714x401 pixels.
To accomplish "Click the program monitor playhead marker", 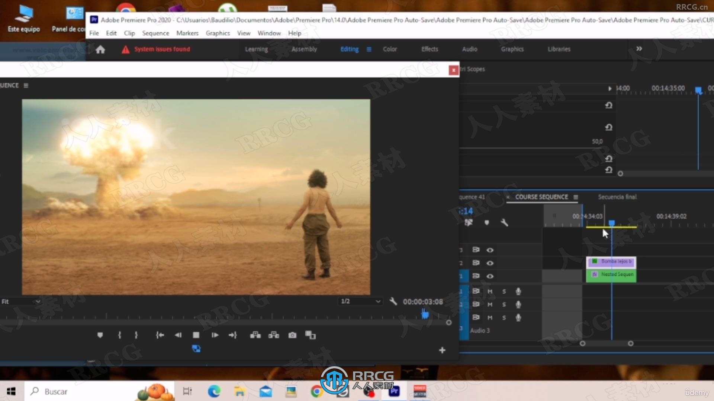I will tap(425, 314).
